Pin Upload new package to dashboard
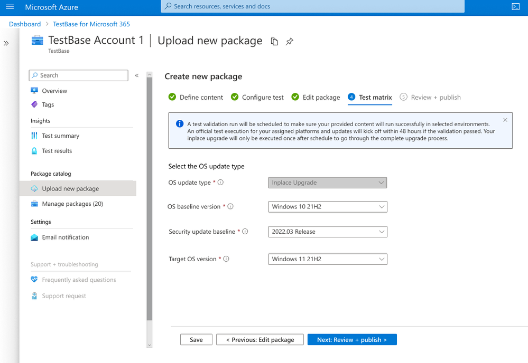 [x=290, y=41]
